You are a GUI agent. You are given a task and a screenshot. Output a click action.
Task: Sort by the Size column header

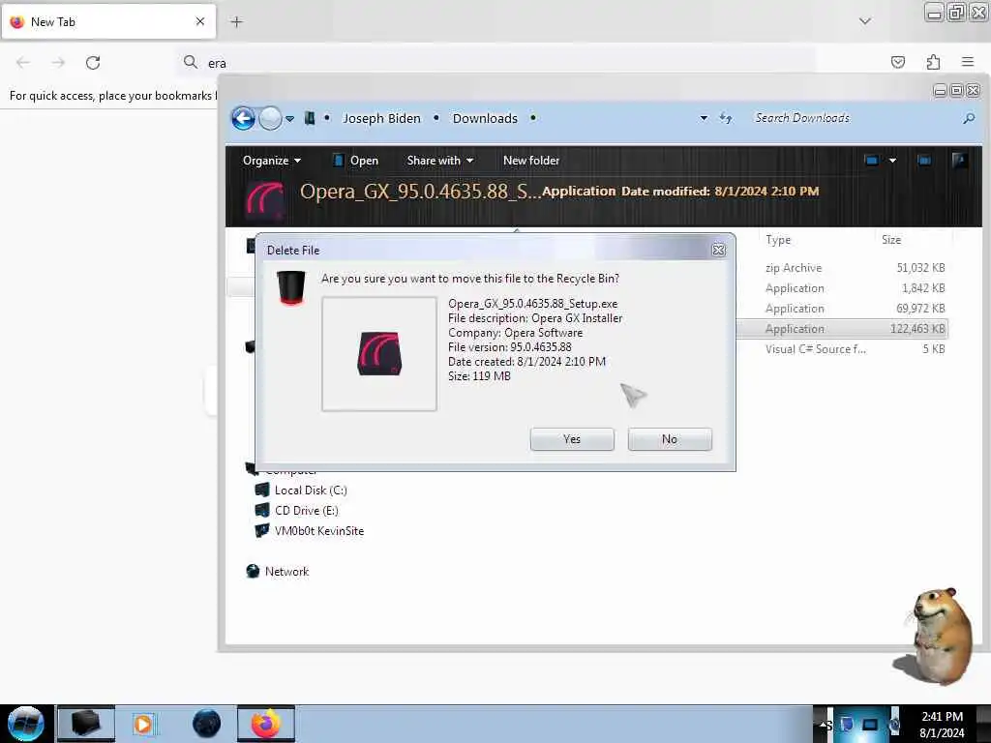891,240
